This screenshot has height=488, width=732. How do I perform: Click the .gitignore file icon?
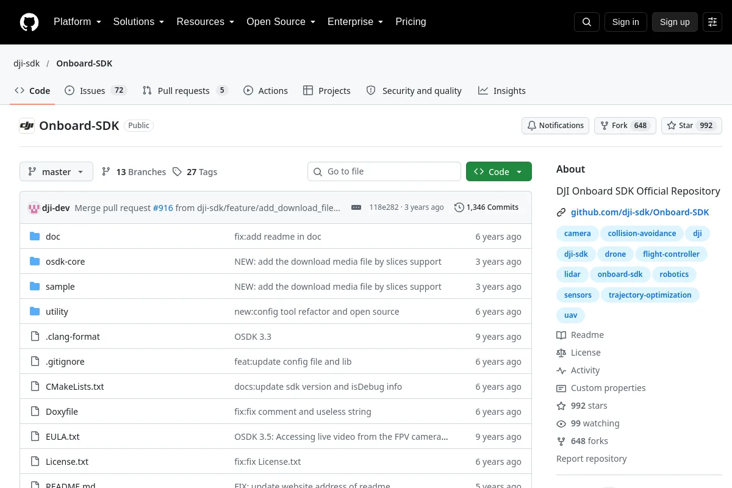(35, 362)
